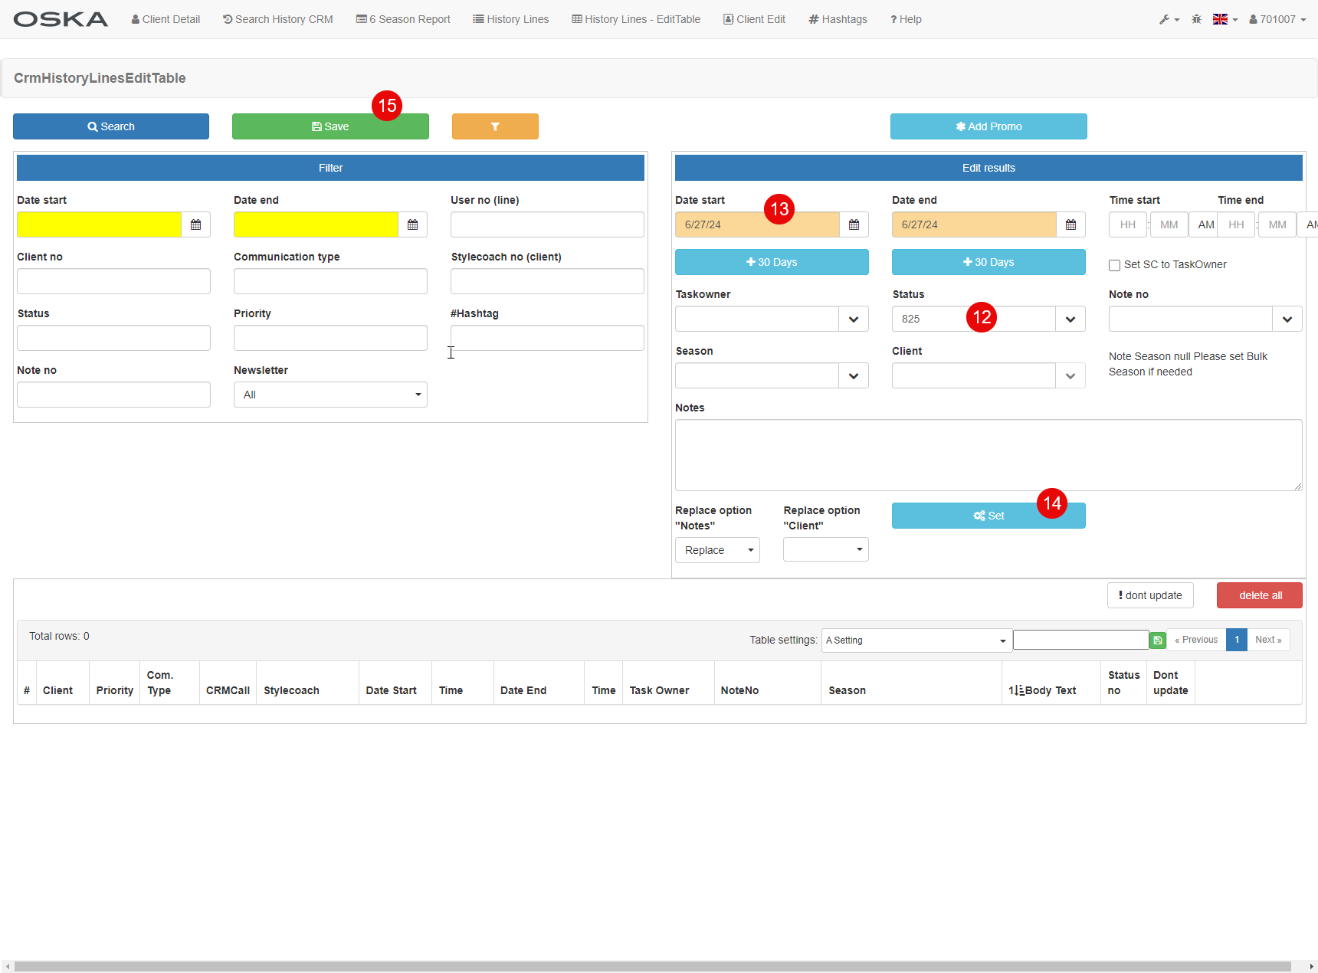1318x973 pixels.
Task: Go to the Hashtags page
Action: (x=838, y=19)
